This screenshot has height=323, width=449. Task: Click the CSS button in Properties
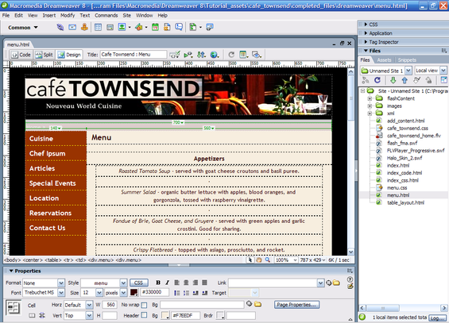click(138, 283)
